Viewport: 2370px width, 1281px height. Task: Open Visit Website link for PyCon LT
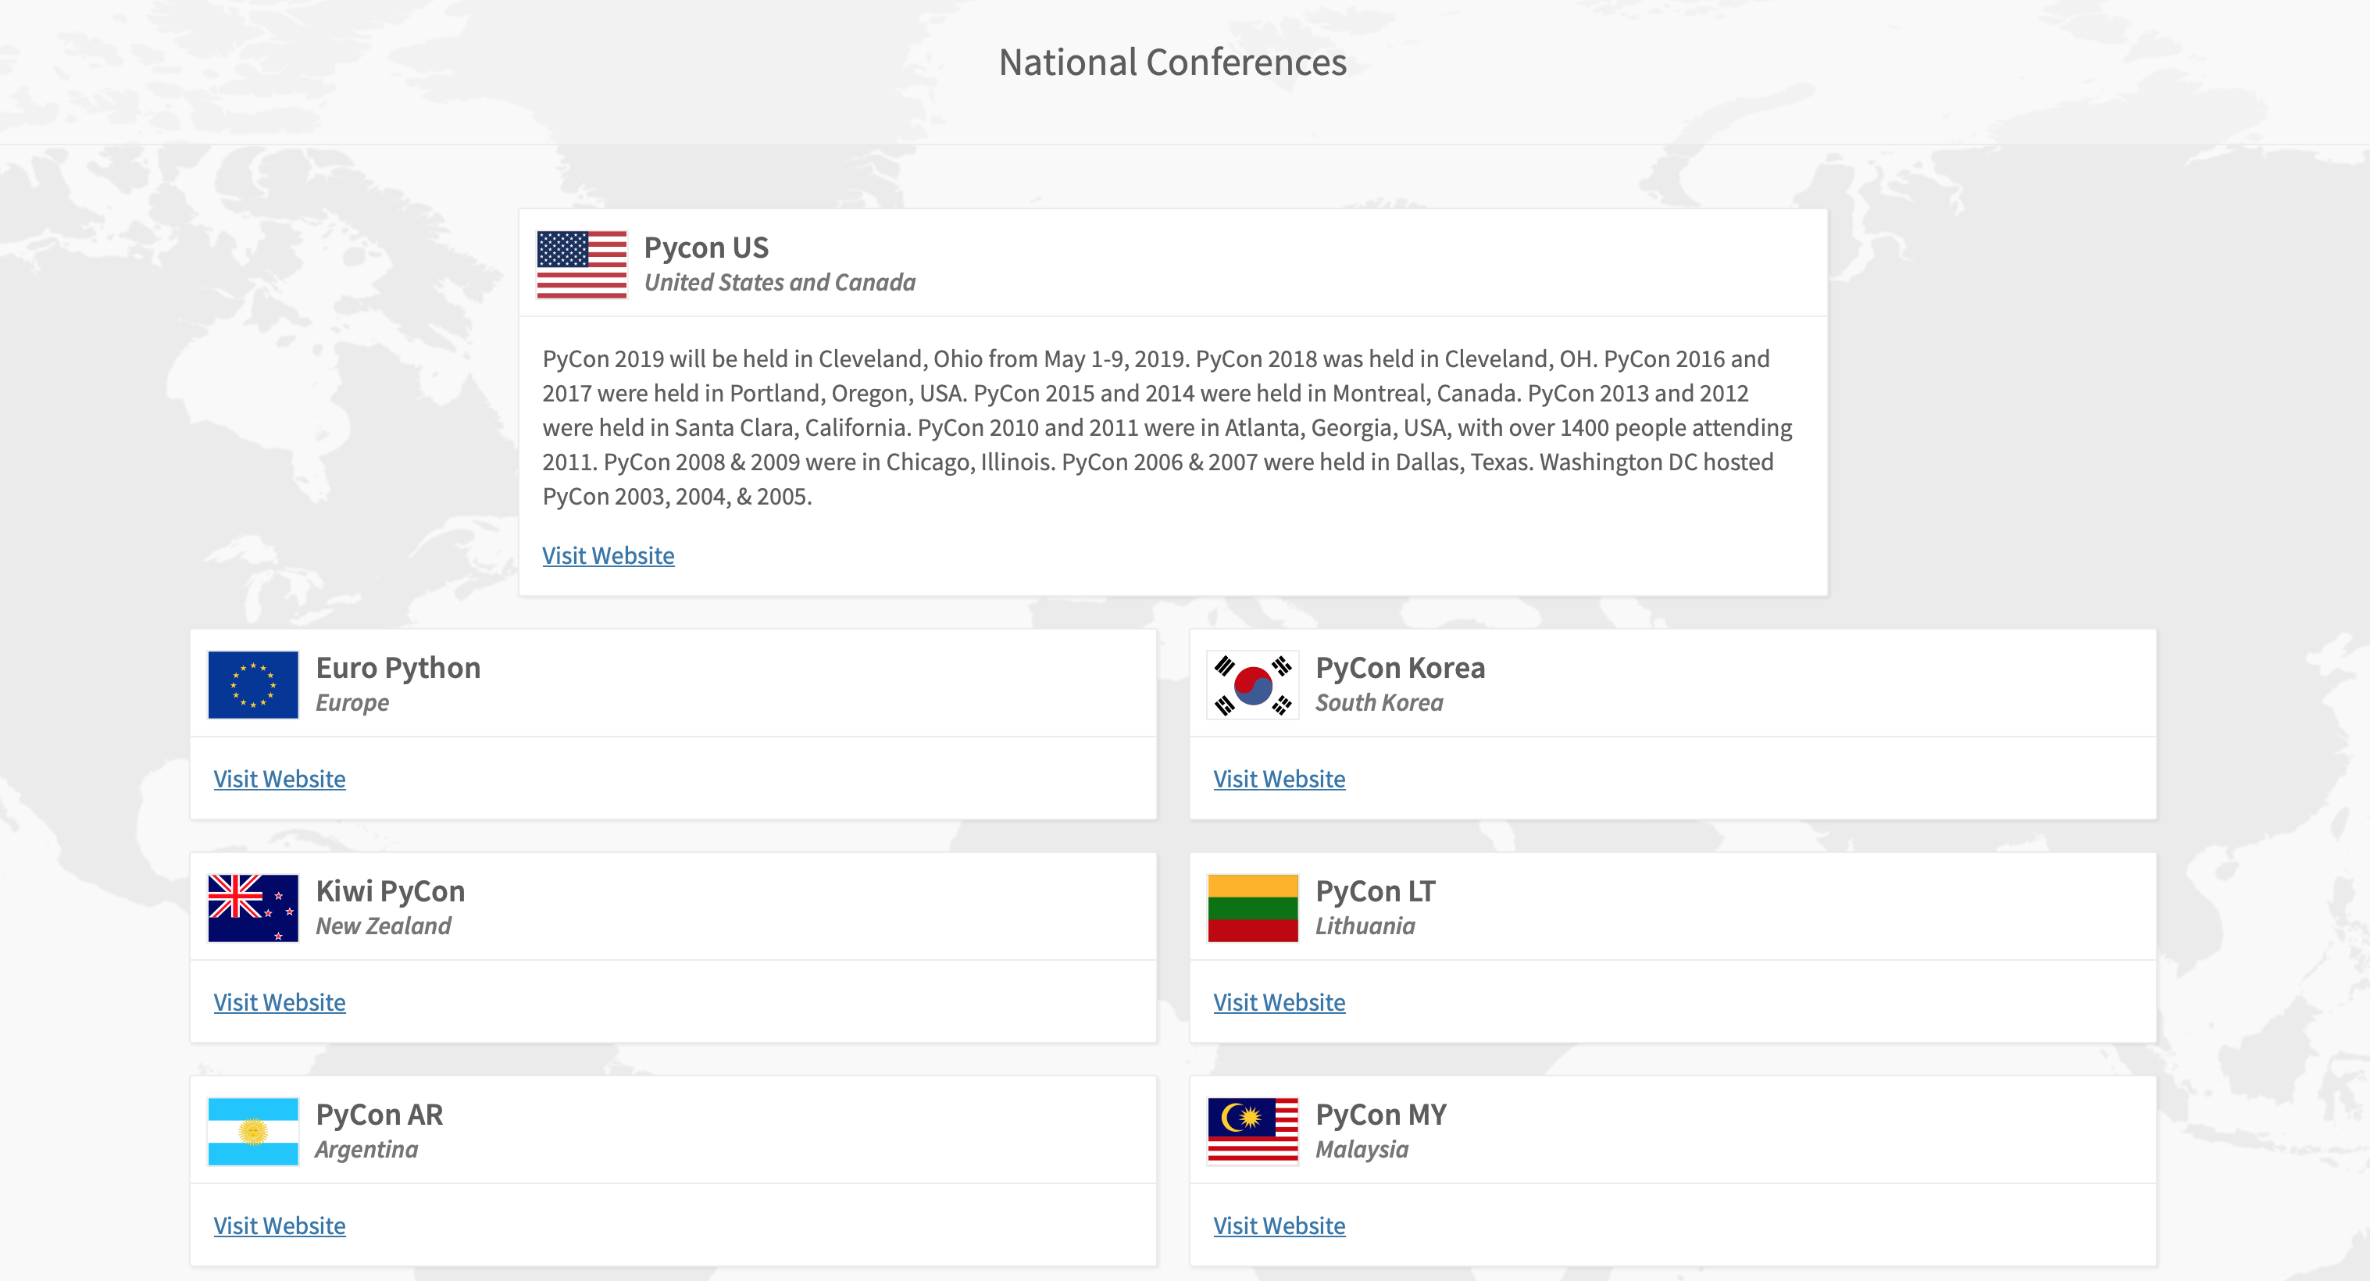[x=1279, y=1003]
